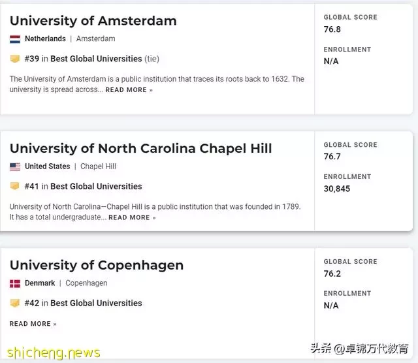418x363 pixels.
Task: Expand READ MORE under North Carolina description
Action: [132, 217]
